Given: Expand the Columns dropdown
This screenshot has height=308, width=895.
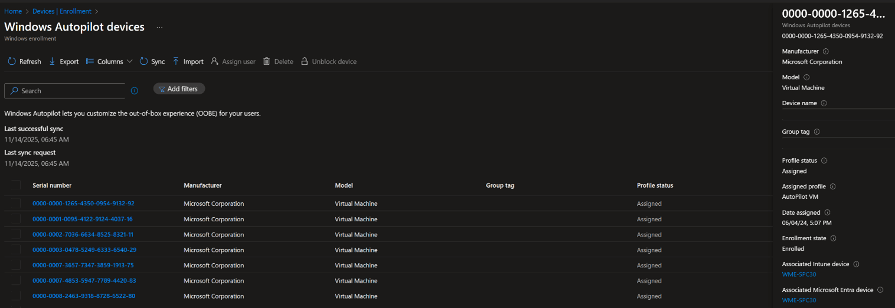Looking at the screenshot, I should [x=109, y=61].
